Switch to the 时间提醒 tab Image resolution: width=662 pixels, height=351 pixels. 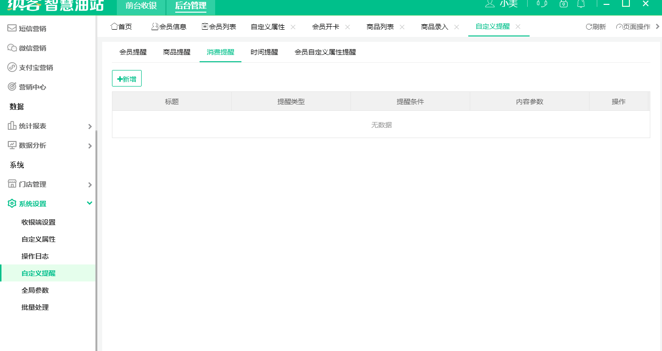[263, 52]
